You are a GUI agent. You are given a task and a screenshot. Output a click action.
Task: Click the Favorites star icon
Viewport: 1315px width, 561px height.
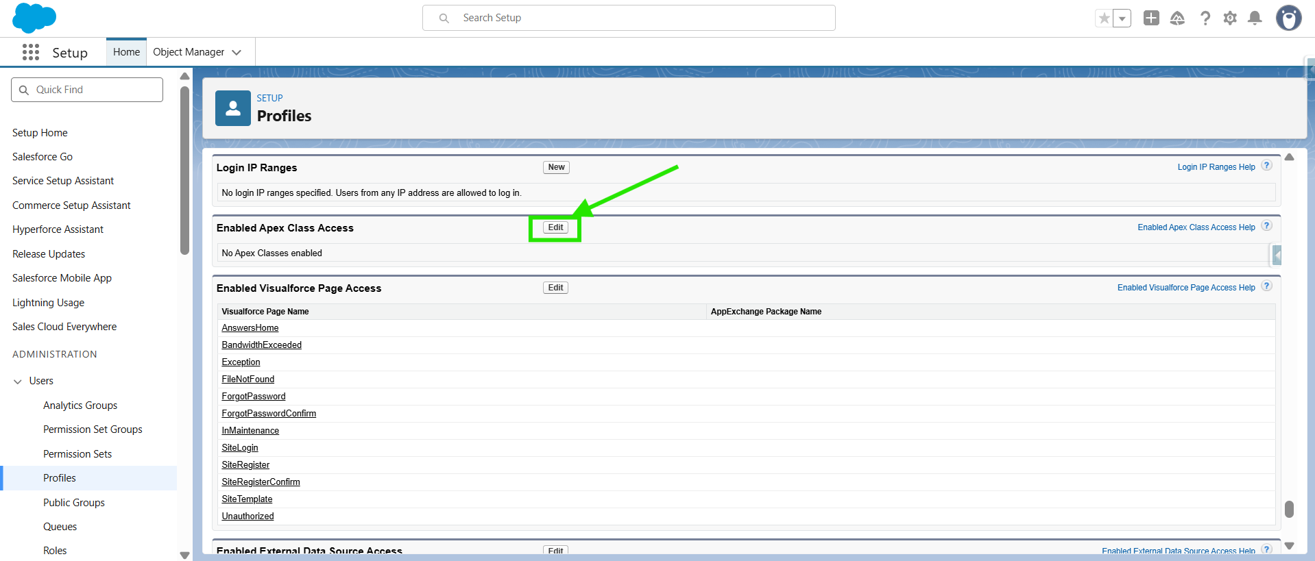point(1104,18)
